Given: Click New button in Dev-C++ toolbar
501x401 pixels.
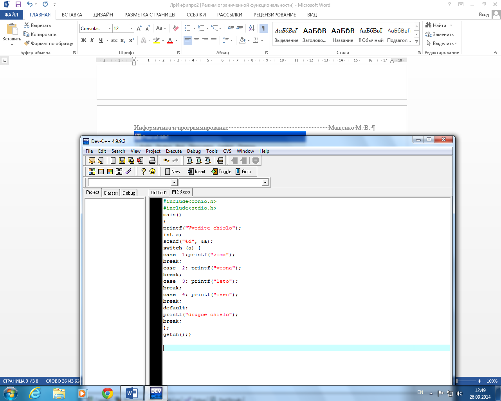Looking at the screenshot, I should click(x=173, y=172).
